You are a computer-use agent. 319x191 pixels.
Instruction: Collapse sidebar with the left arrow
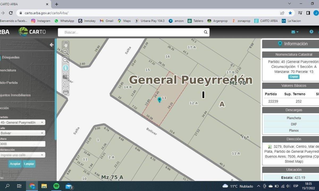click(x=52, y=45)
